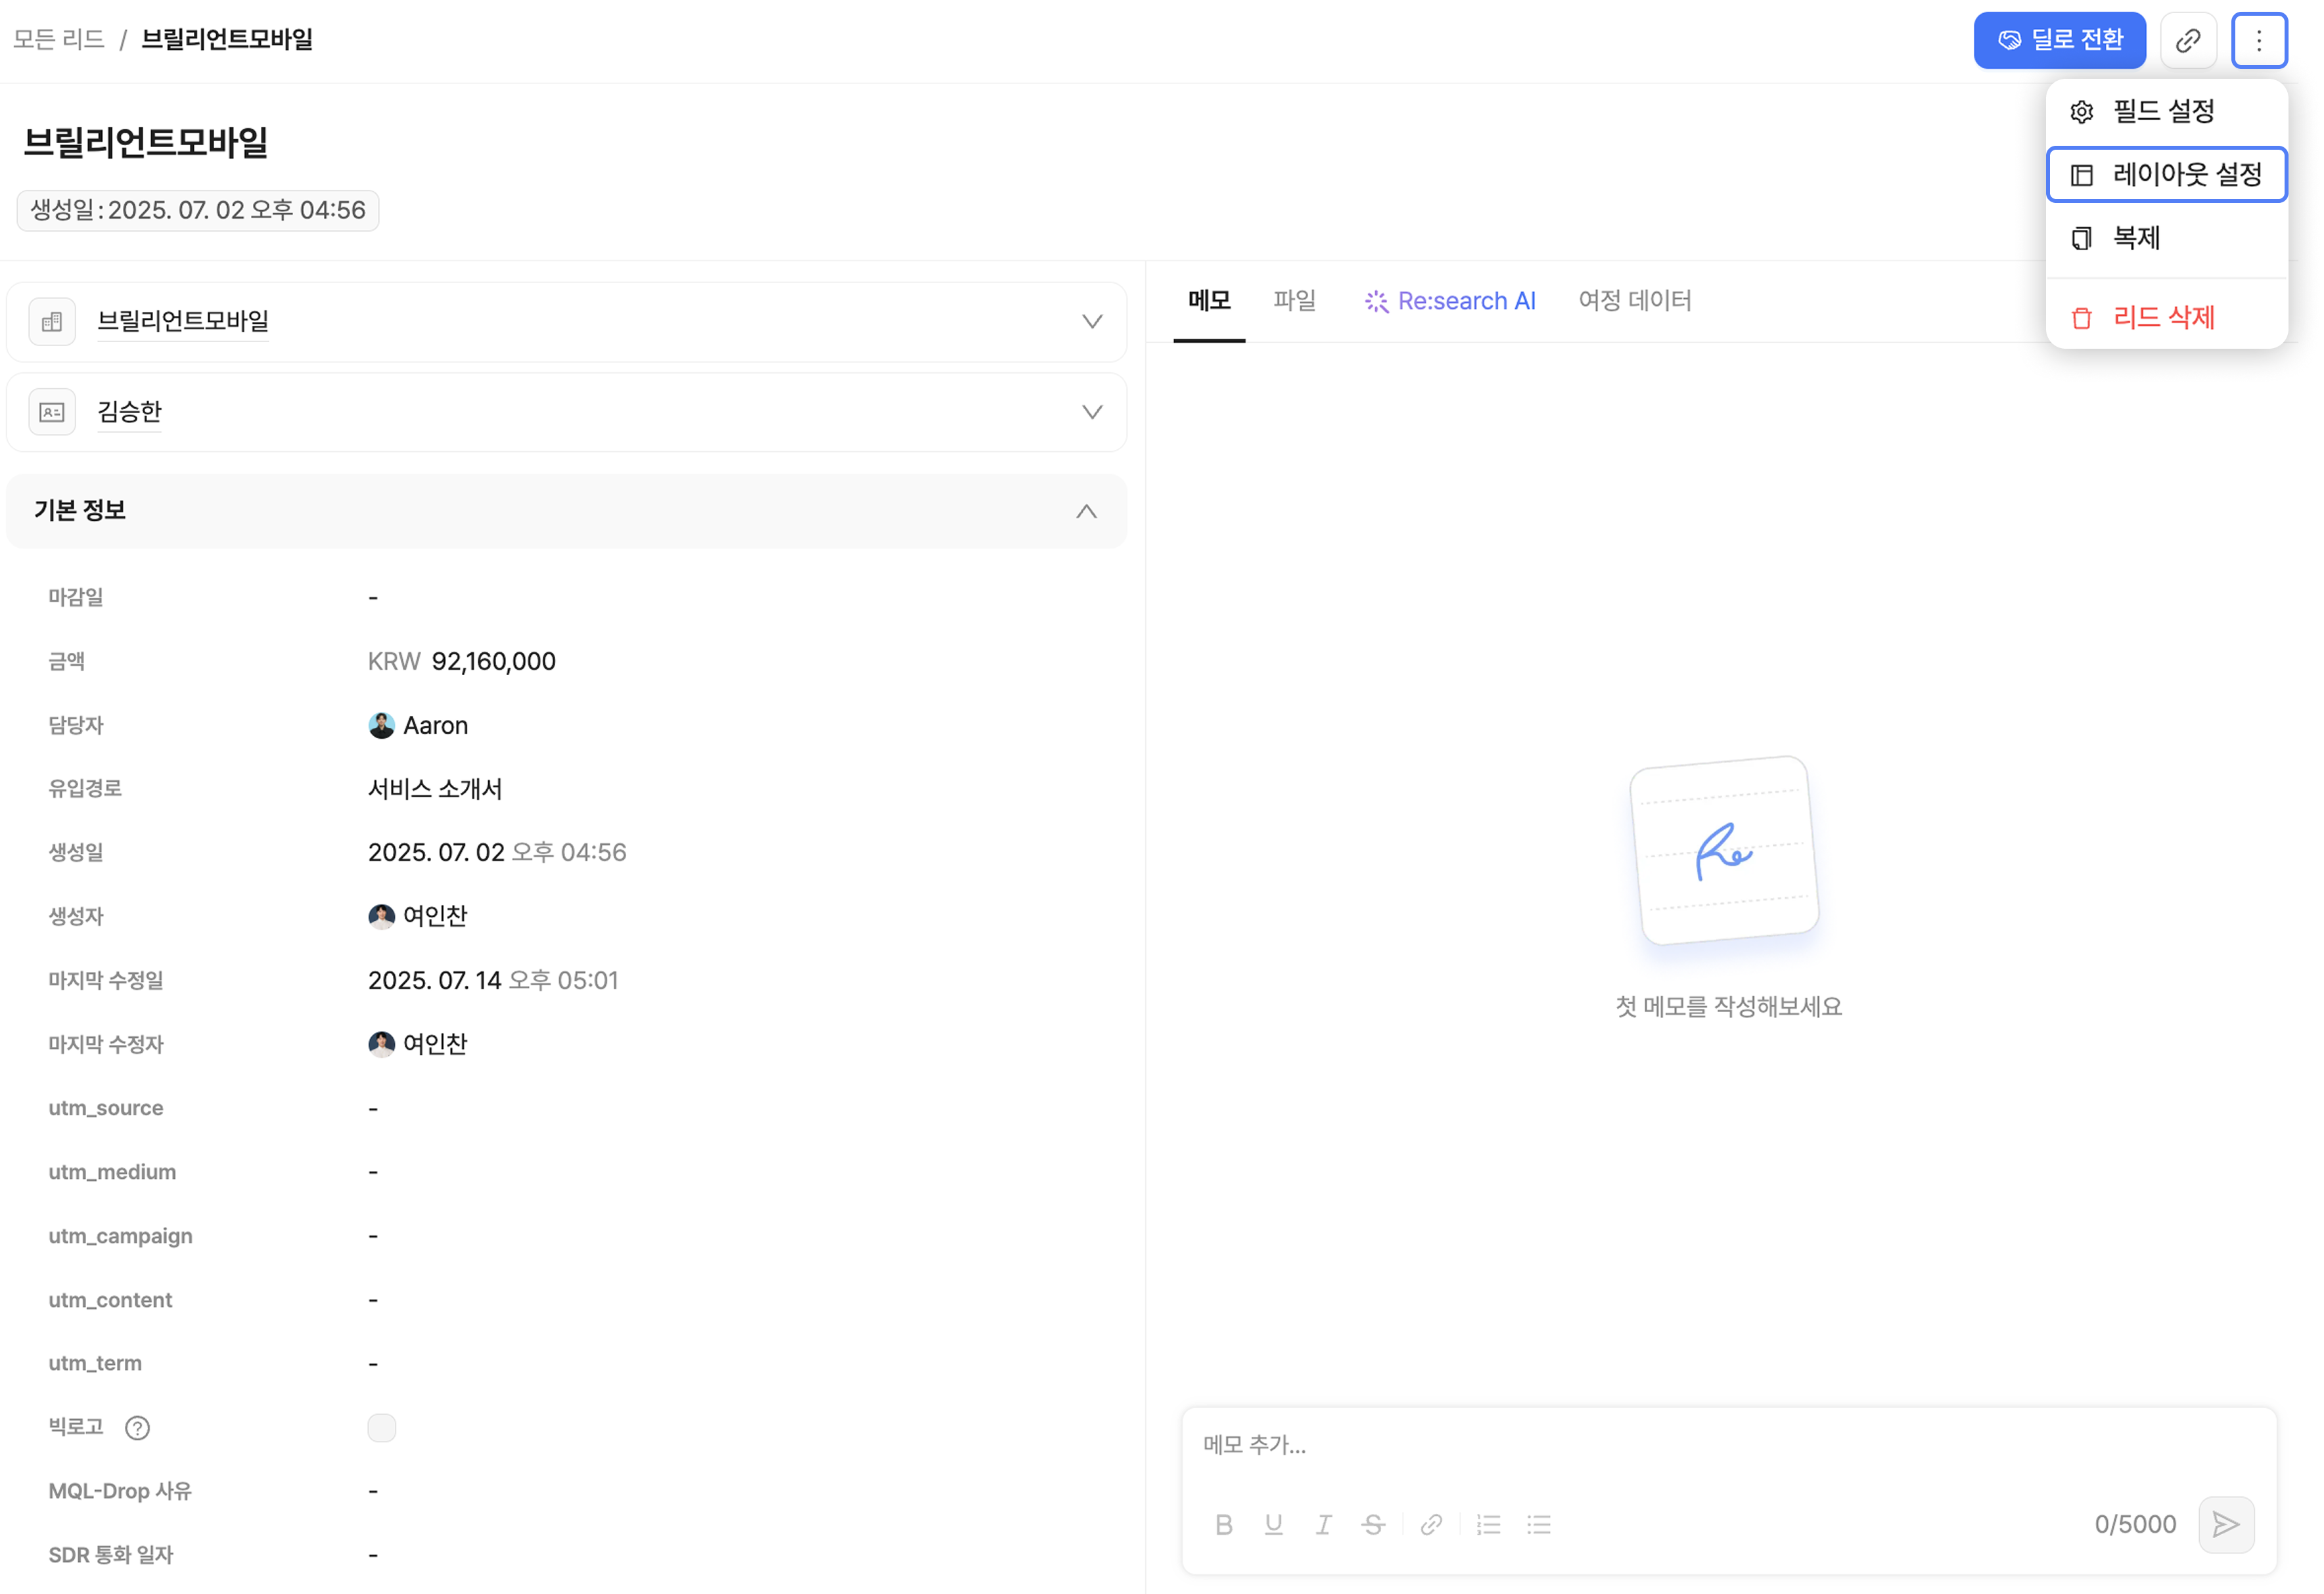Switch to the Re:search AI tab
This screenshot has height=1594, width=2324.
click(1450, 301)
